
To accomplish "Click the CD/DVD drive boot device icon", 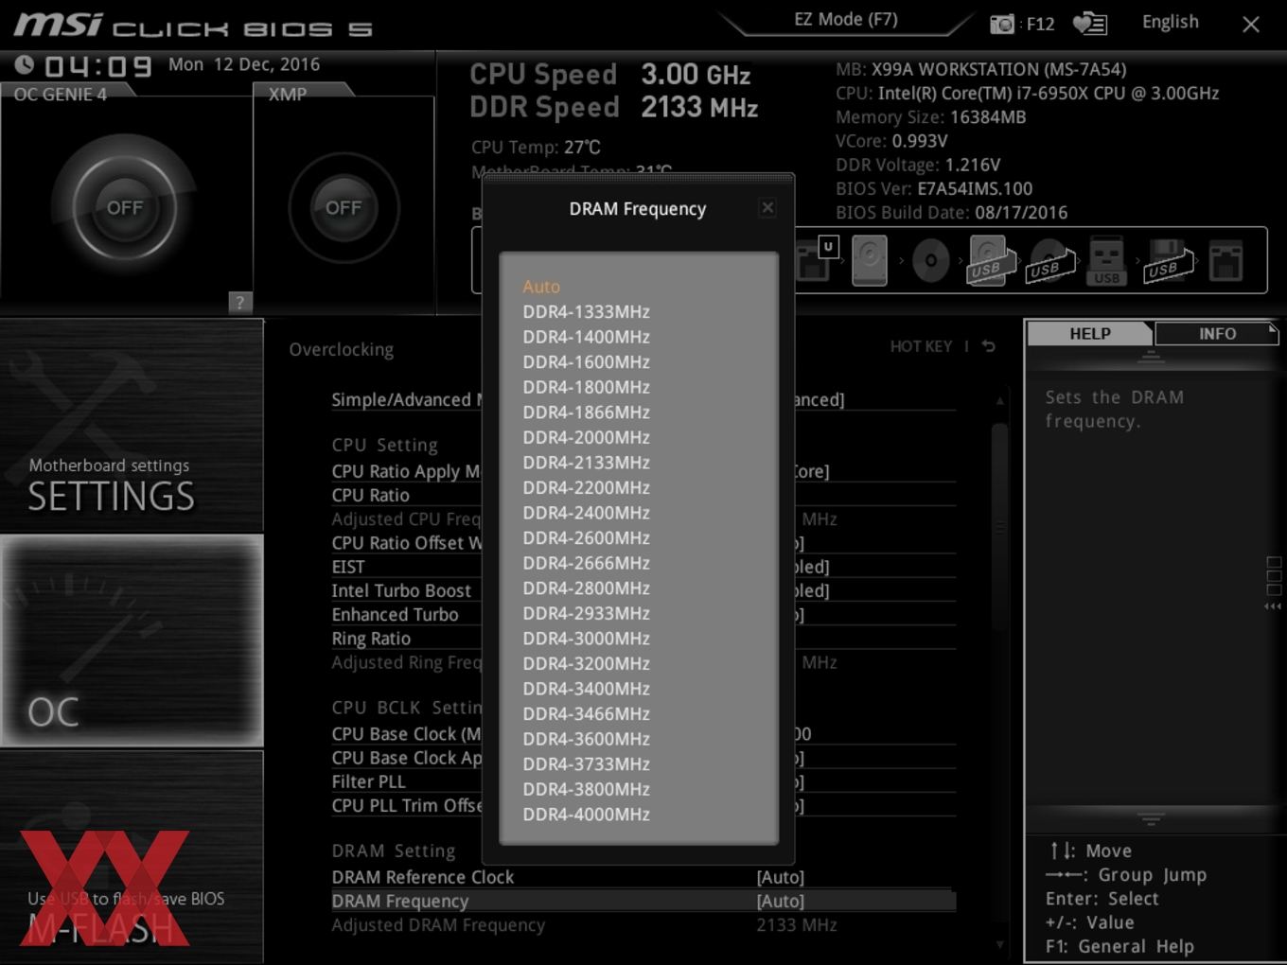I will click(930, 260).
